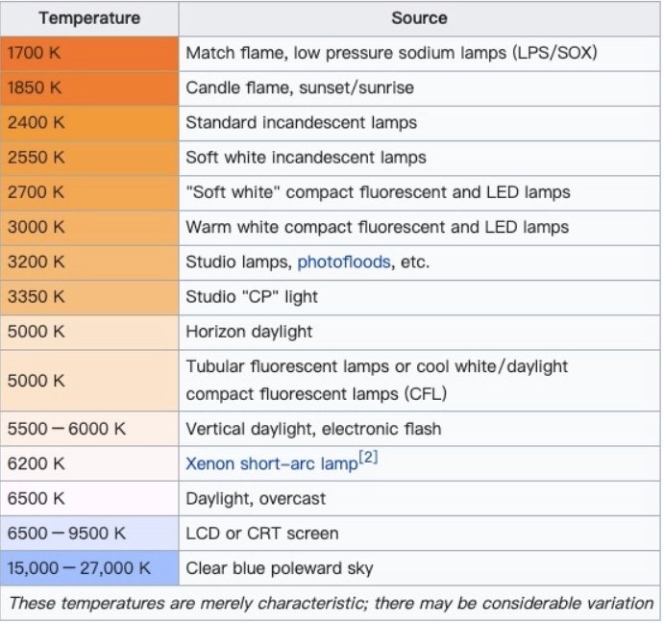This screenshot has height=624, width=664.
Task: Click the 1700 K orange color cell
Action: pos(88,53)
